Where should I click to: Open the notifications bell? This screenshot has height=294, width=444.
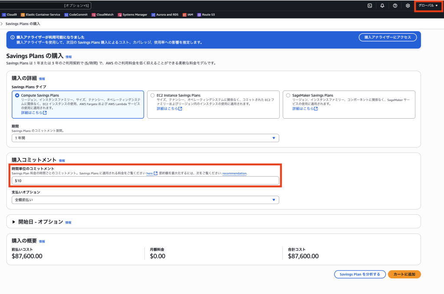point(382,6)
